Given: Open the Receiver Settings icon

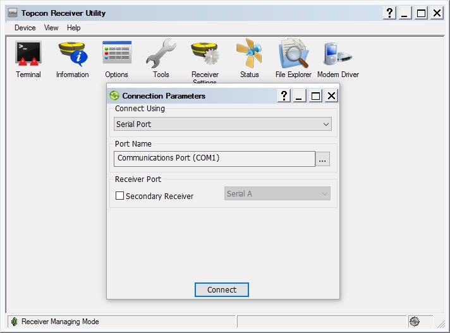Looking at the screenshot, I should tap(205, 53).
